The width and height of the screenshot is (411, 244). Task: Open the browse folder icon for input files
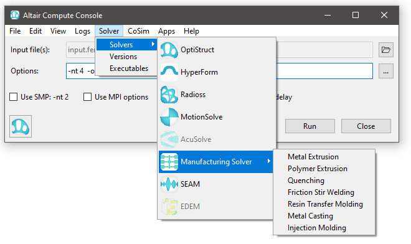386,50
